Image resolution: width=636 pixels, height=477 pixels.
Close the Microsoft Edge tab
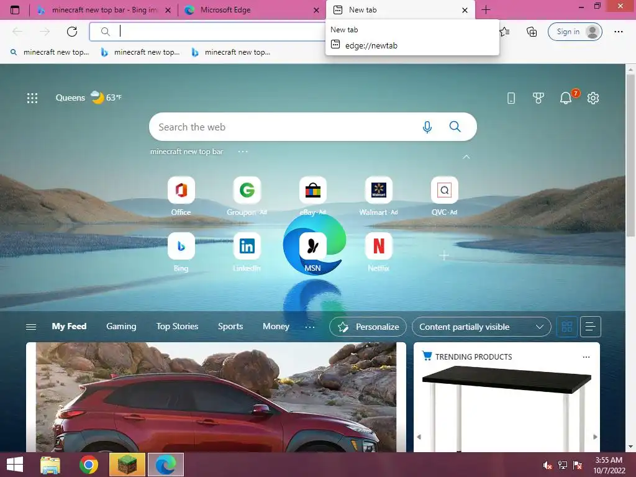tap(316, 10)
